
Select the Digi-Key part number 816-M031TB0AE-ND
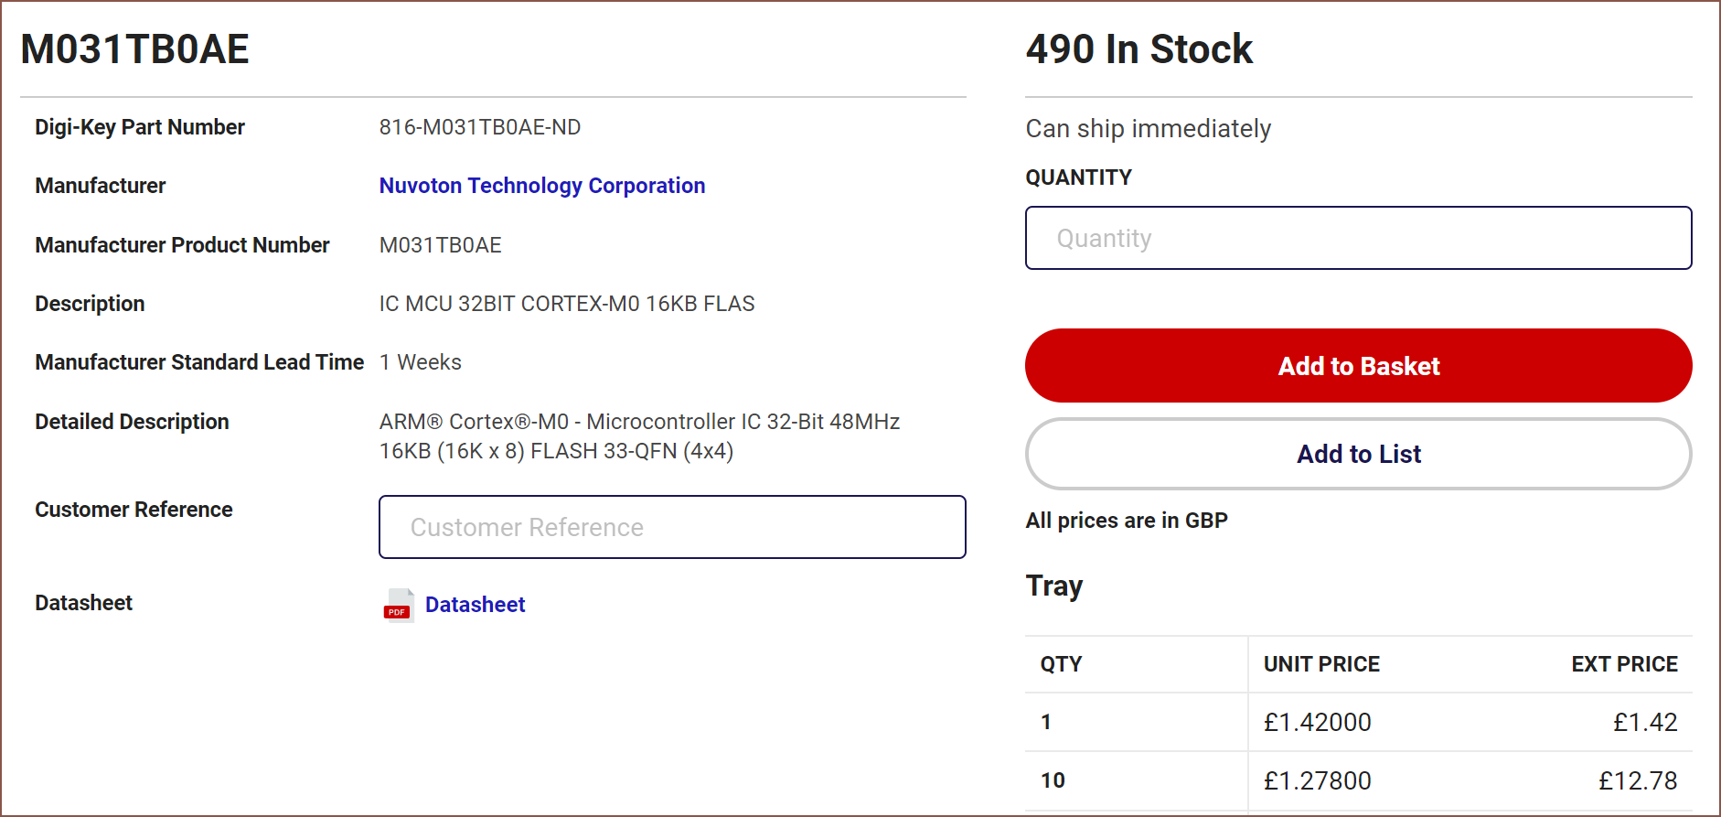click(480, 127)
